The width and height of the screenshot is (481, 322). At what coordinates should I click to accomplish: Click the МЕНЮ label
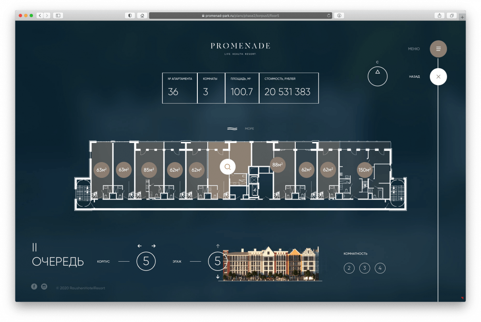(x=414, y=49)
